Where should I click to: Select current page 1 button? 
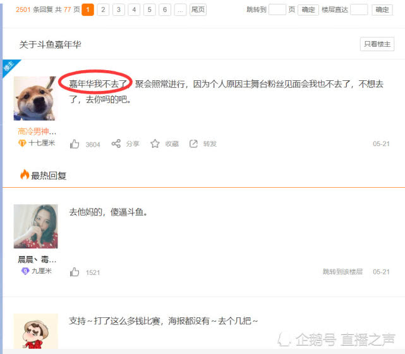tap(88, 10)
